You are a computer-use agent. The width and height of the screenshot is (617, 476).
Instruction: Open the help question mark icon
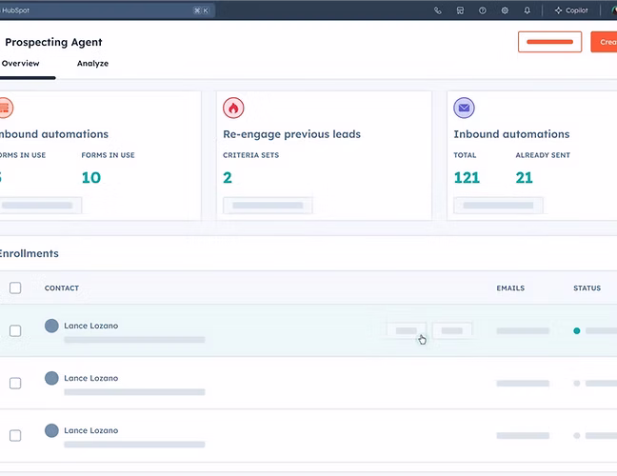483,10
